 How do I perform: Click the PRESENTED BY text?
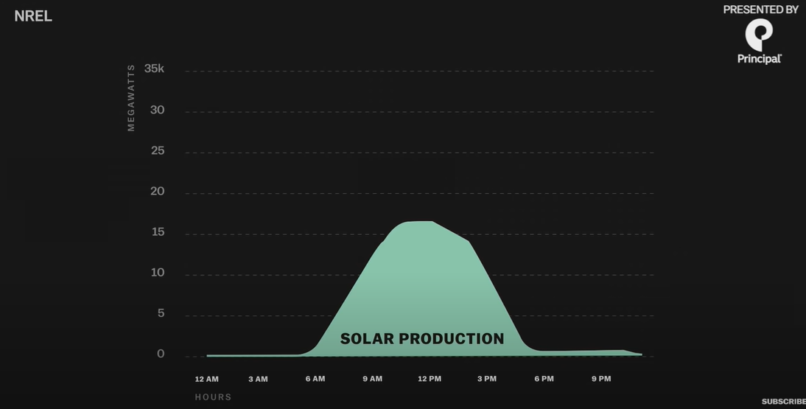click(761, 10)
